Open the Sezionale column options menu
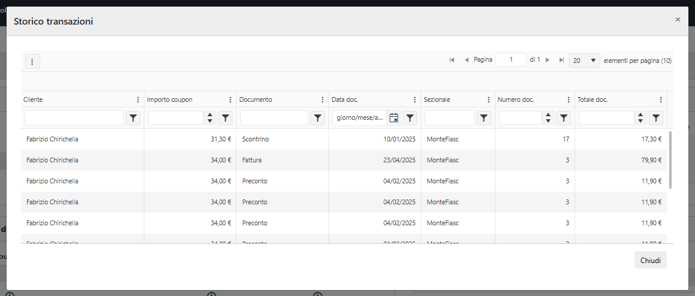695x296 pixels. coord(489,99)
